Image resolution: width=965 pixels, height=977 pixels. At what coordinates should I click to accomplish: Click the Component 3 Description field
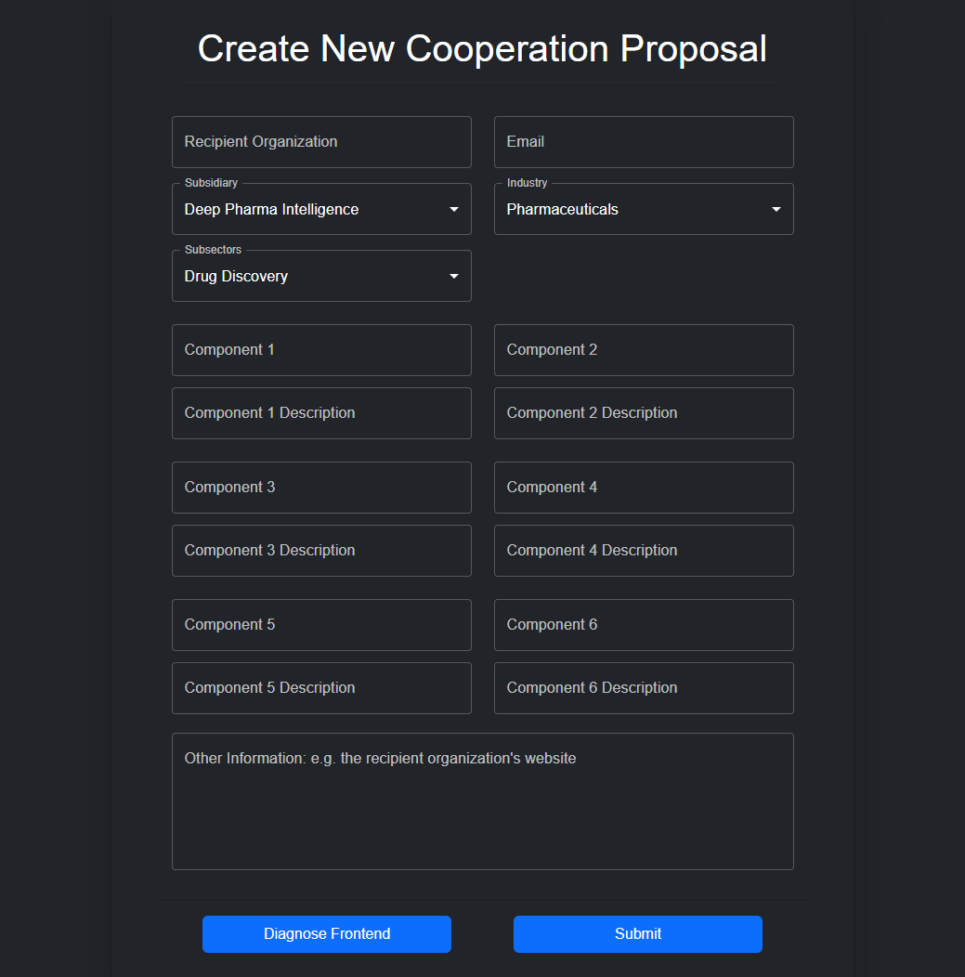321,551
